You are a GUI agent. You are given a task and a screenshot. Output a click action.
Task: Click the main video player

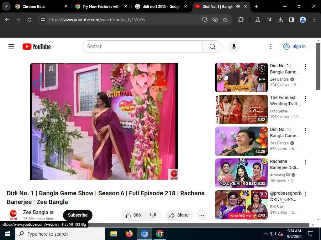[103, 121]
